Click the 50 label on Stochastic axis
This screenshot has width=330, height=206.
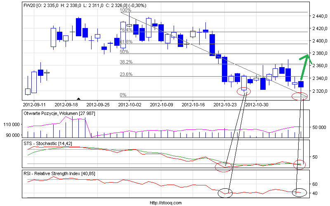pos(315,157)
